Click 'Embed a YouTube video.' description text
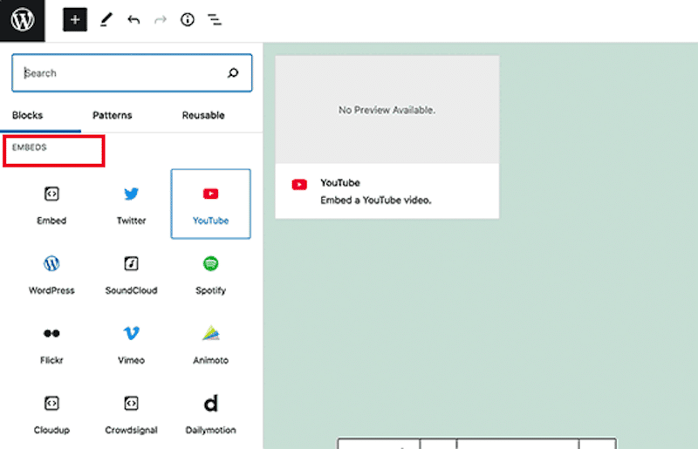This screenshot has height=449, width=698. (376, 201)
